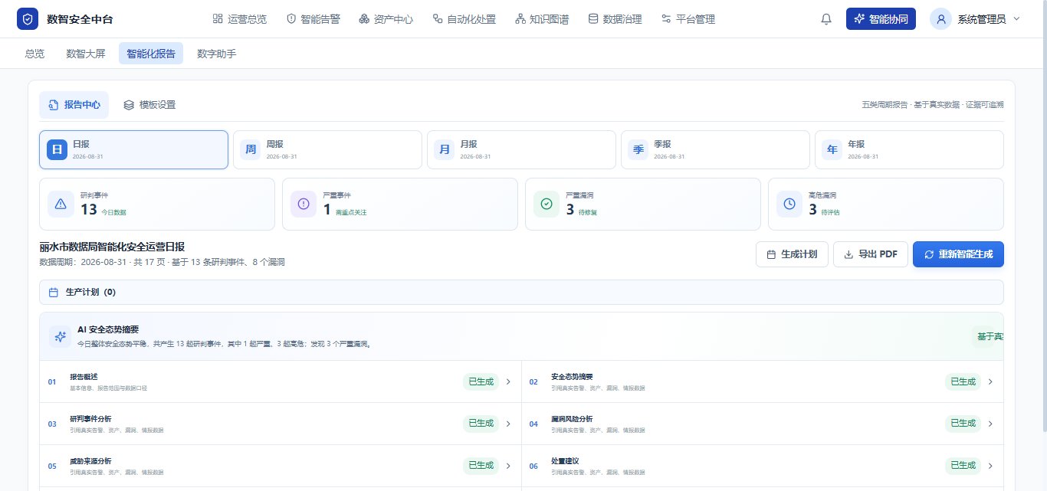The height and width of the screenshot is (491, 1047).
Task: Click the sliders icon of 平台管理
Action: pos(667,19)
